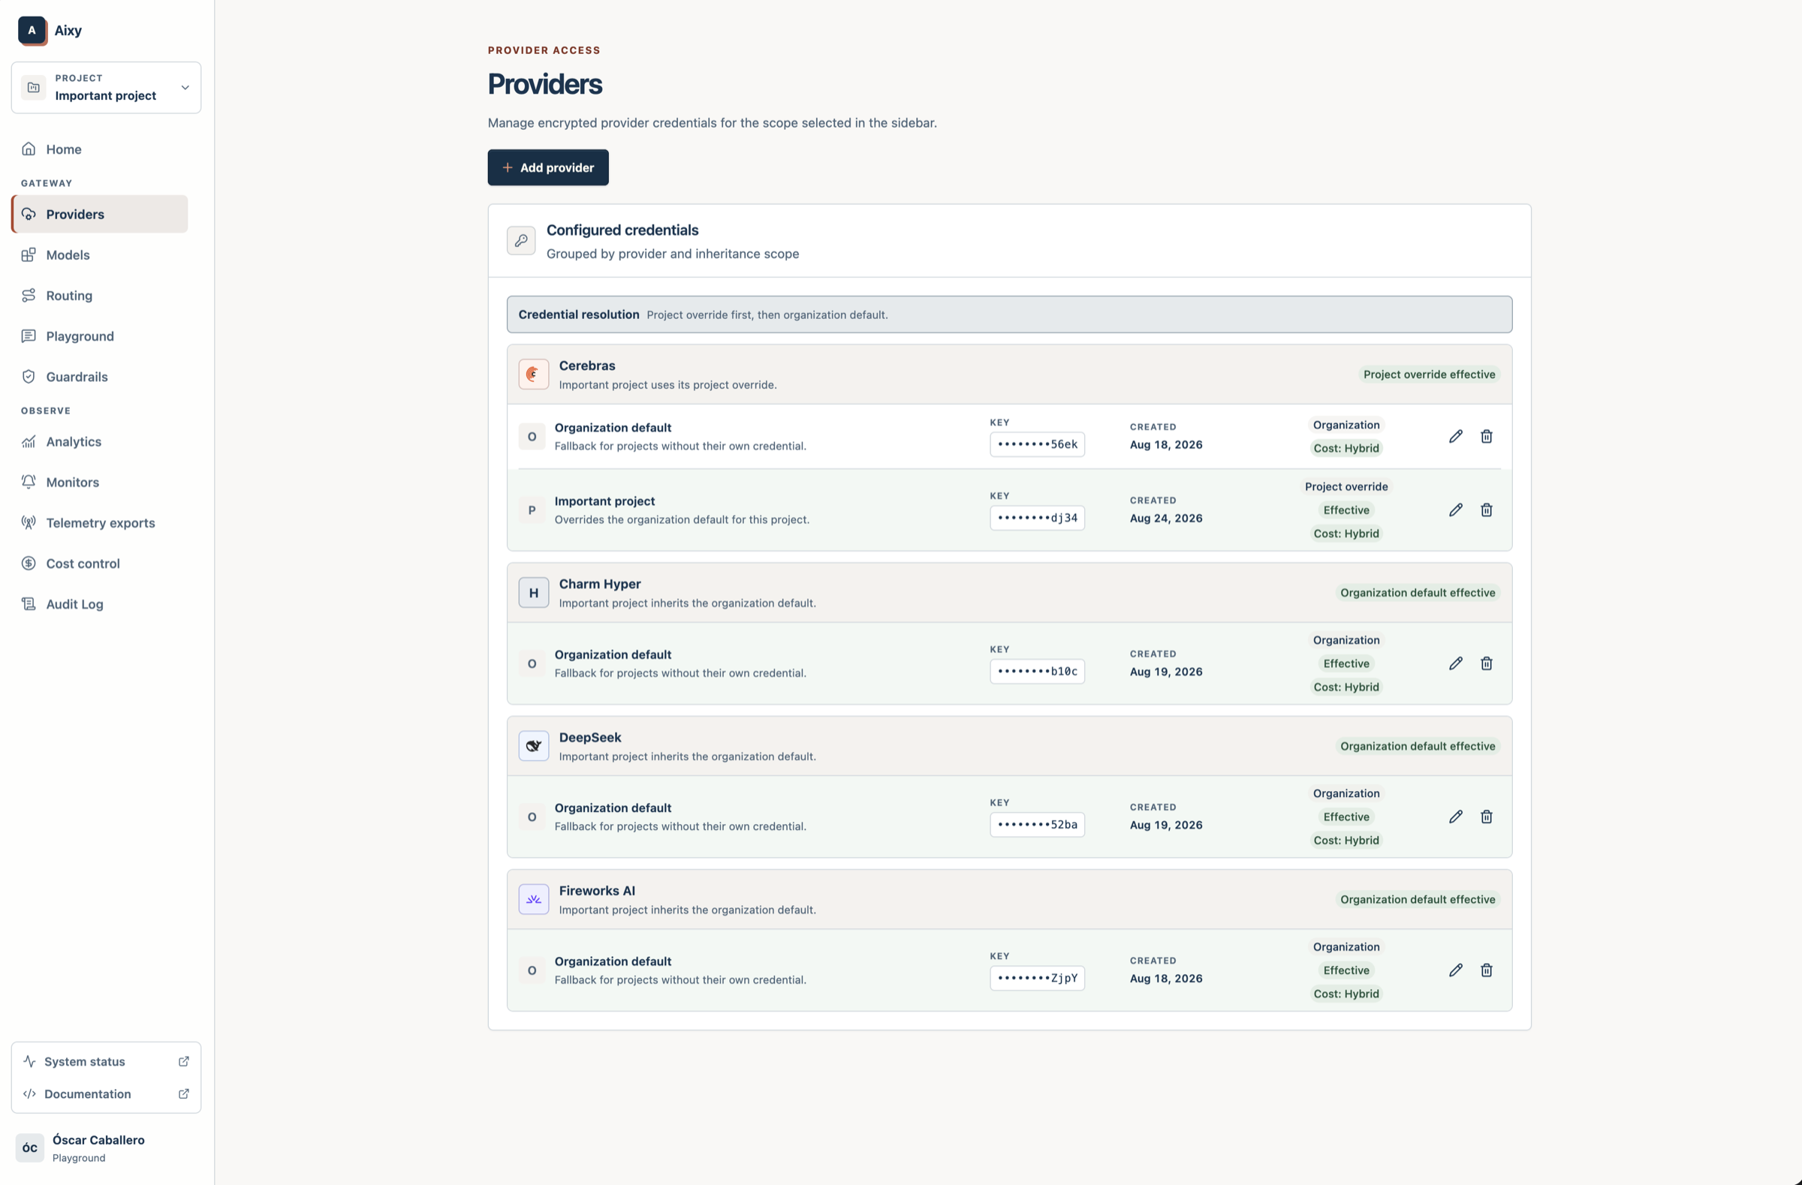The width and height of the screenshot is (1802, 1185).
Task: Click the ÓC user avatar
Action: click(x=29, y=1148)
